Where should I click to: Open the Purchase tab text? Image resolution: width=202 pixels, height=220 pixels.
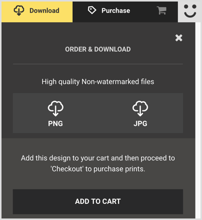[x=116, y=11]
